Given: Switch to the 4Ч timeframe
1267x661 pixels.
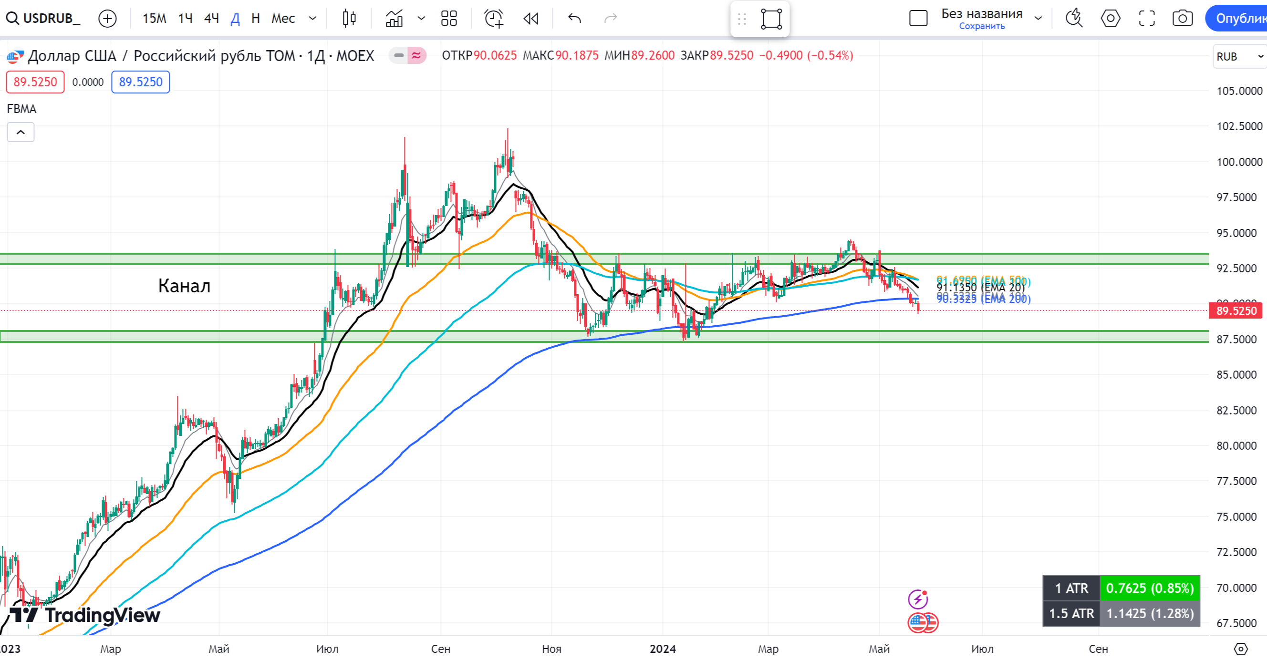Looking at the screenshot, I should point(211,19).
